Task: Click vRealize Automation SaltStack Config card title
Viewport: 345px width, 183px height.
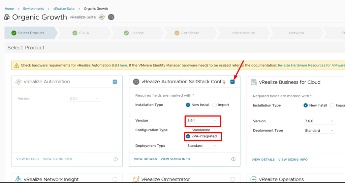Action: pos(184,82)
